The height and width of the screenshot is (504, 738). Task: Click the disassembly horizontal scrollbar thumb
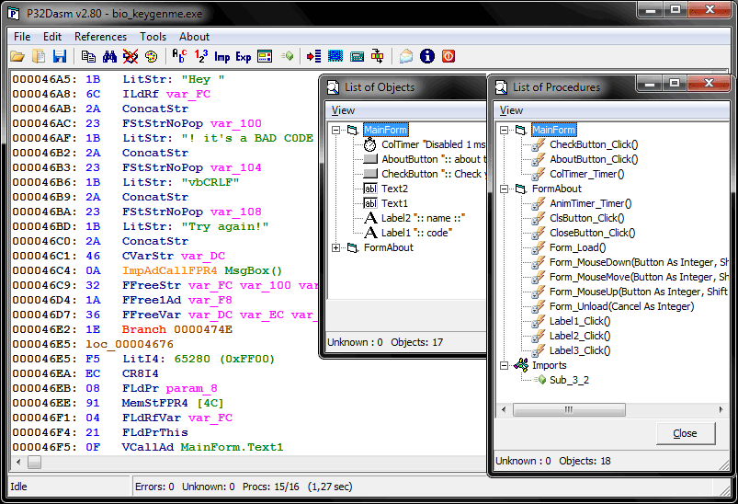pos(34,462)
